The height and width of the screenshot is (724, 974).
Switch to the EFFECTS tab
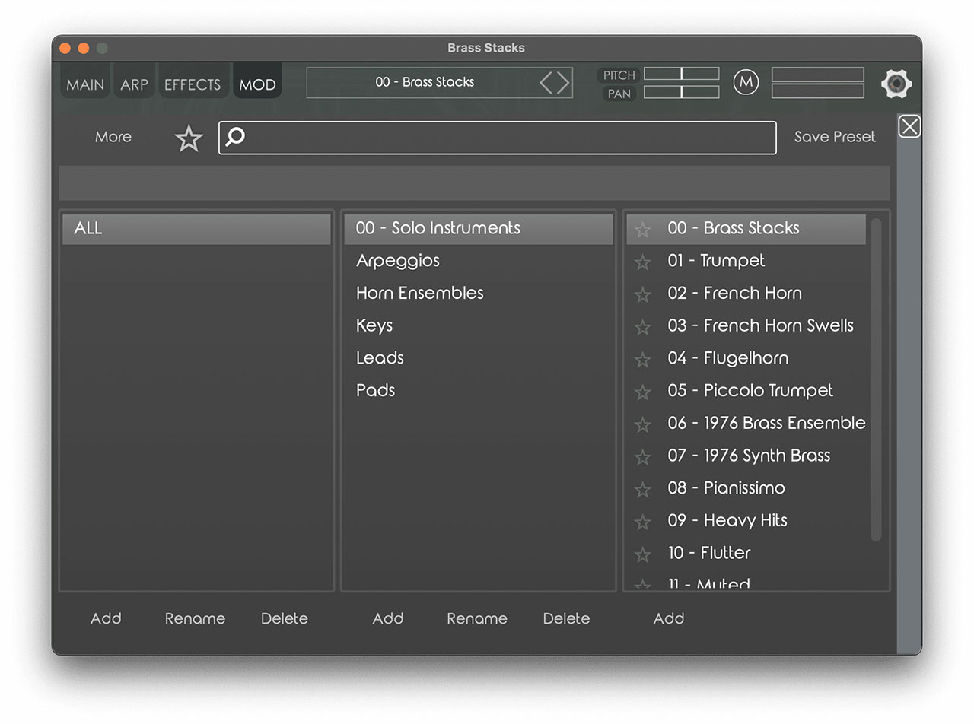point(192,84)
